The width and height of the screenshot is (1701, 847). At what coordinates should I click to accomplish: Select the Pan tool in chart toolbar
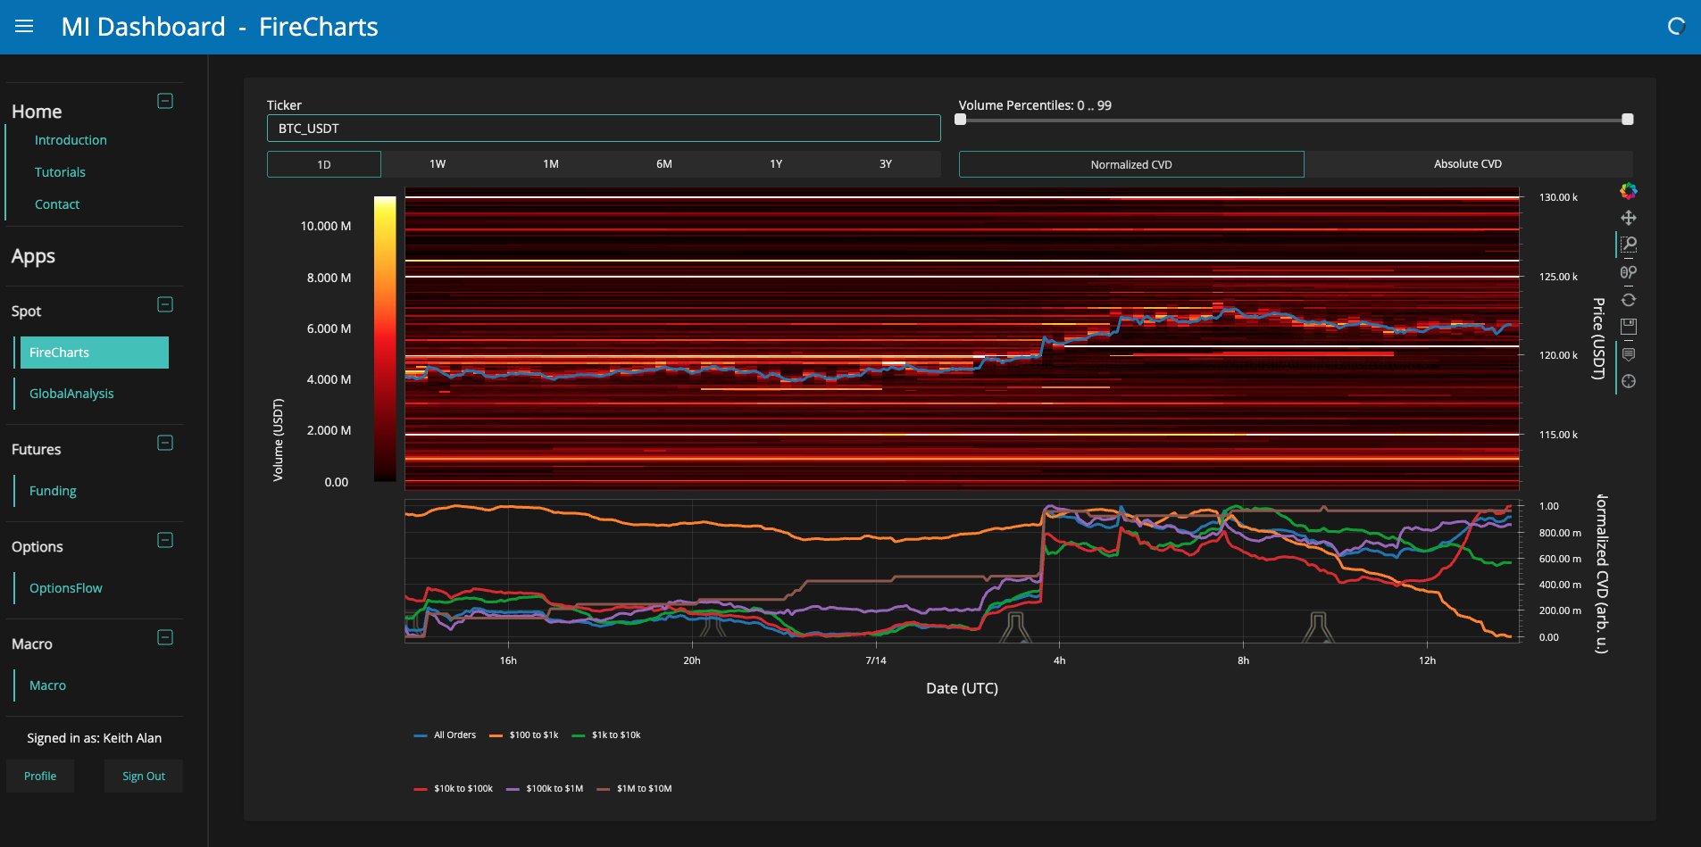tap(1629, 218)
